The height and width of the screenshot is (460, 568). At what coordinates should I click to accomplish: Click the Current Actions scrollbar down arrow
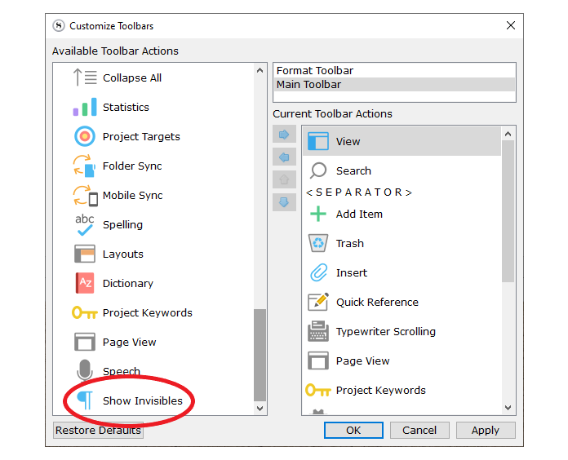click(508, 408)
